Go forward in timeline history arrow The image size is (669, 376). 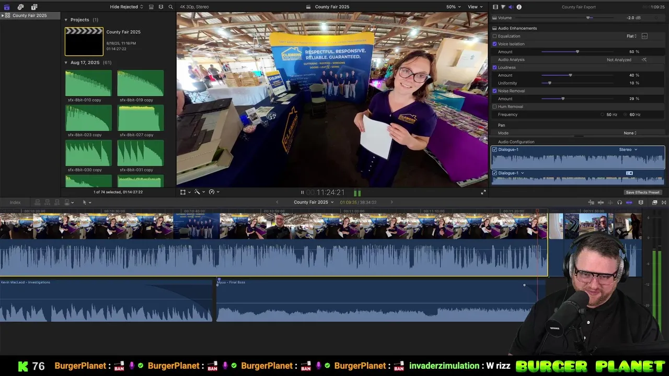[x=391, y=202]
